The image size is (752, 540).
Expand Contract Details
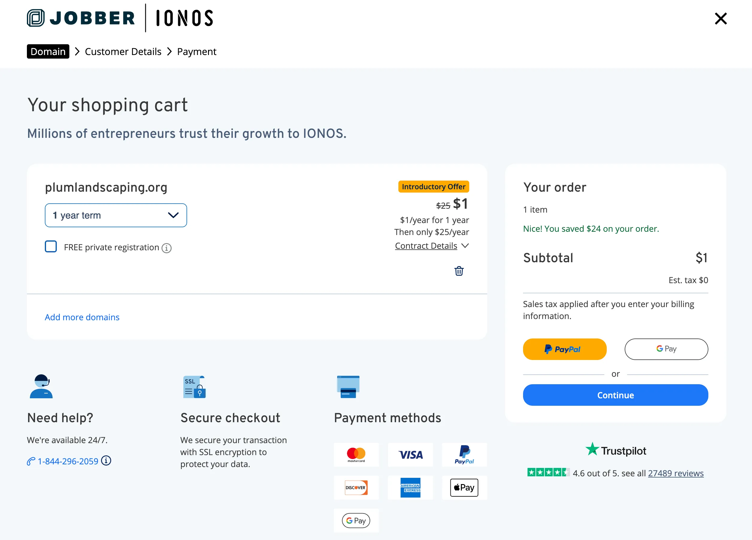[432, 246]
